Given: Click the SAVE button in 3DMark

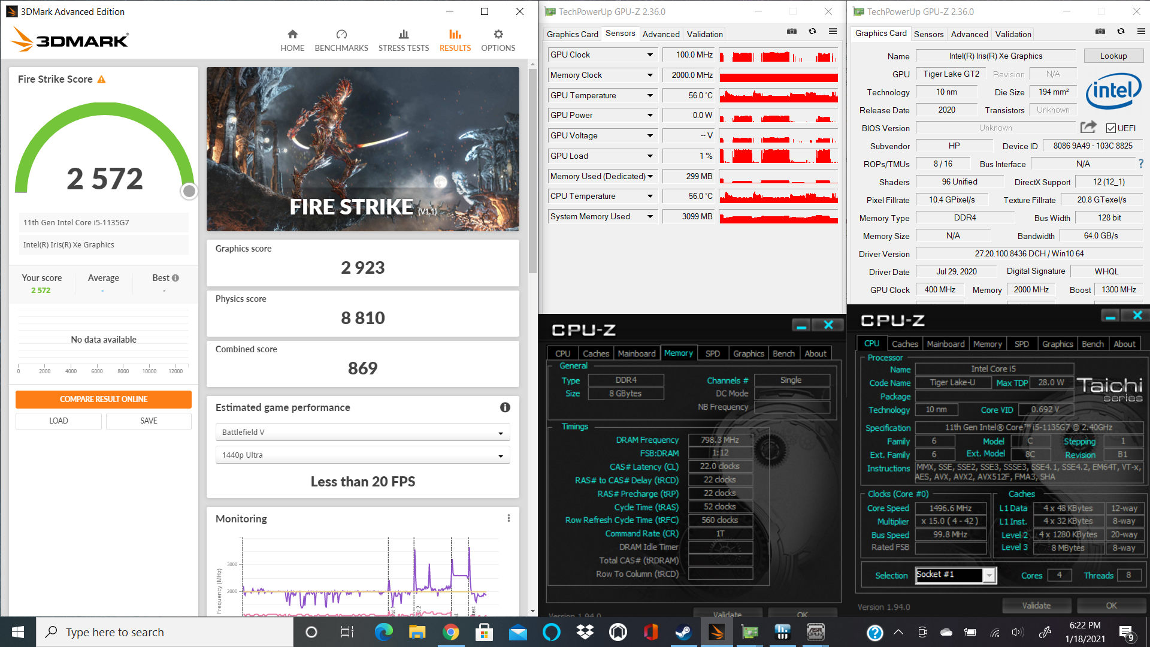Looking at the screenshot, I should pos(149,421).
